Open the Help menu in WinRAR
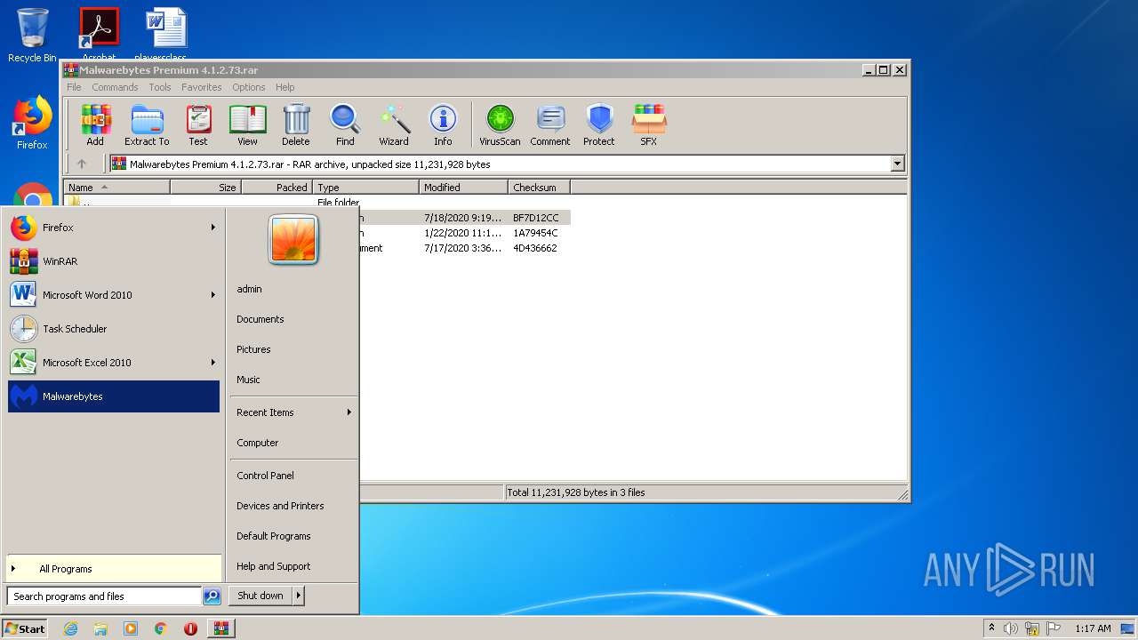Screen dimensions: 1138x640 pos(285,87)
